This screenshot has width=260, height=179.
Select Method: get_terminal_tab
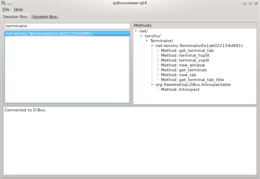[x=187, y=51]
